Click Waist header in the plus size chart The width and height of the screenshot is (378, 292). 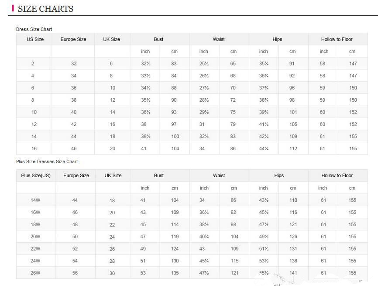point(219,175)
